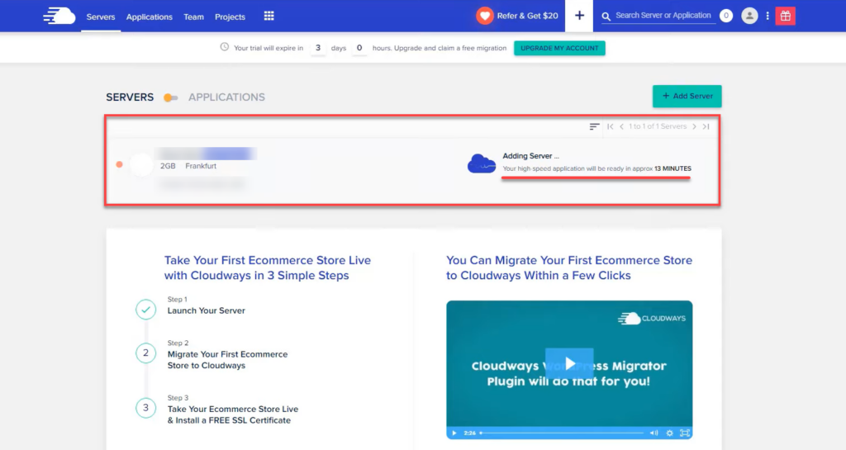Open the Servers menu item
Image resolution: width=846 pixels, height=450 pixels.
(101, 17)
